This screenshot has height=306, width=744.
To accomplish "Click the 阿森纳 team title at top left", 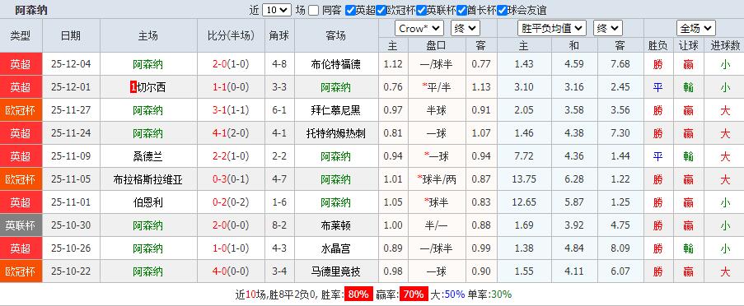I will [31, 10].
